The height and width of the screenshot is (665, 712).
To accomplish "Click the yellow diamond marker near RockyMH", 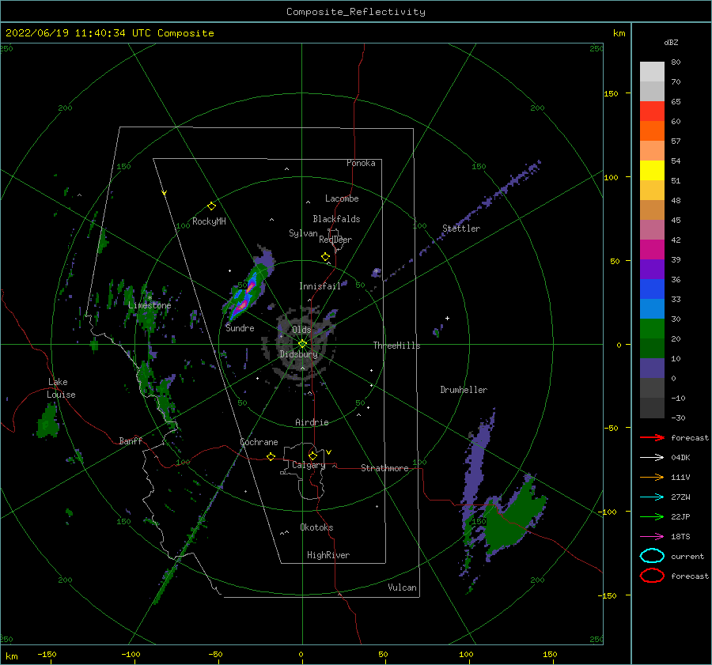I will tap(211, 206).
